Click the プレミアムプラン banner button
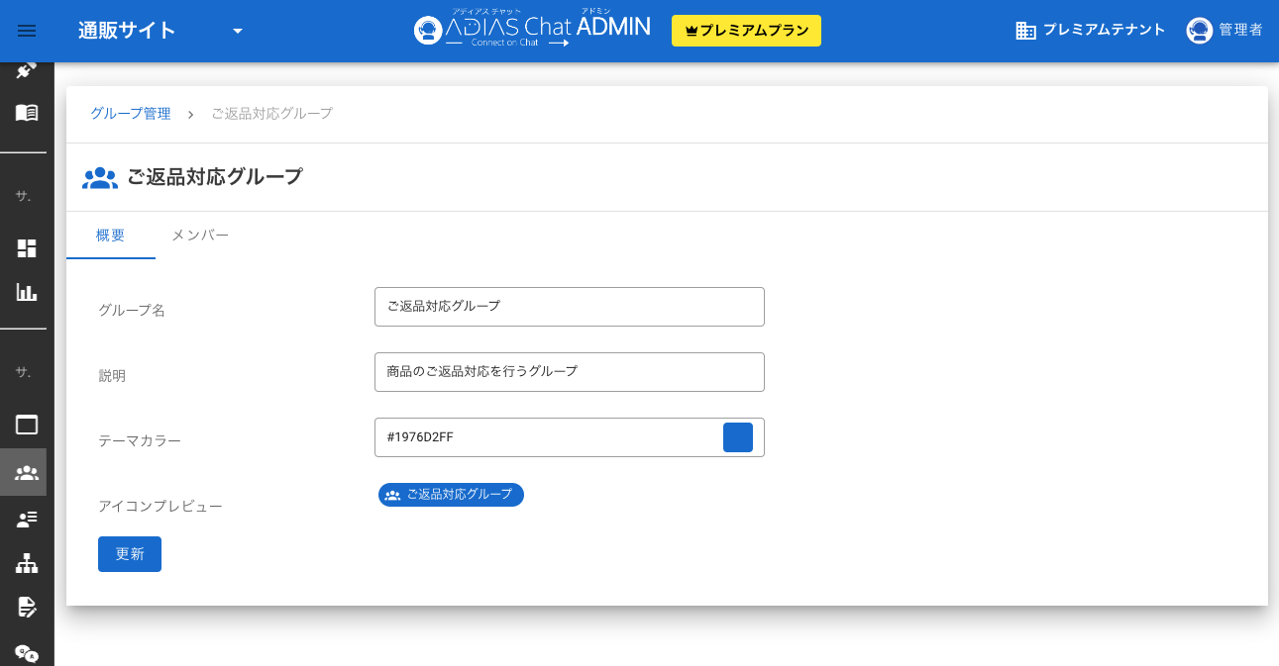Screen dimensions: 1279x666 click(x=746, y=31)
